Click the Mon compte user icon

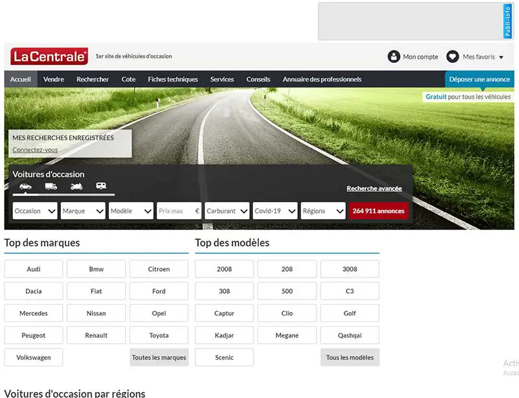point(394,56)
